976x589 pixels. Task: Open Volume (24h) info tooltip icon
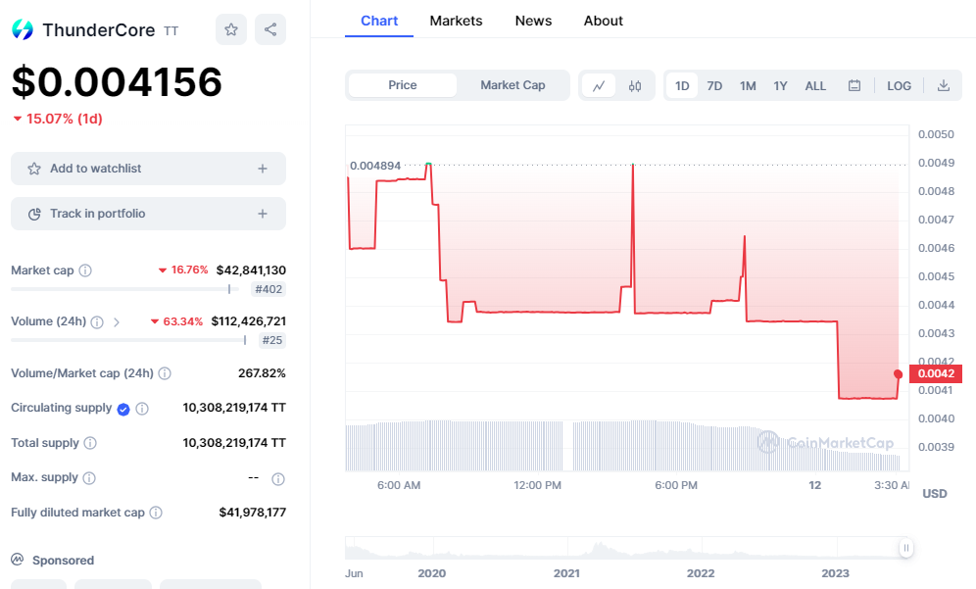pyautogui.click(x=97, y=321)
